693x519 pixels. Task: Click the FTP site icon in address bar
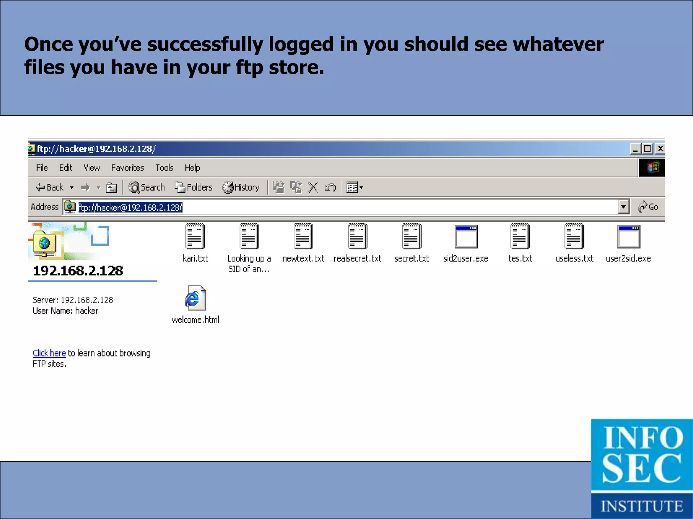pyautogui.click(x=70, y=207)
